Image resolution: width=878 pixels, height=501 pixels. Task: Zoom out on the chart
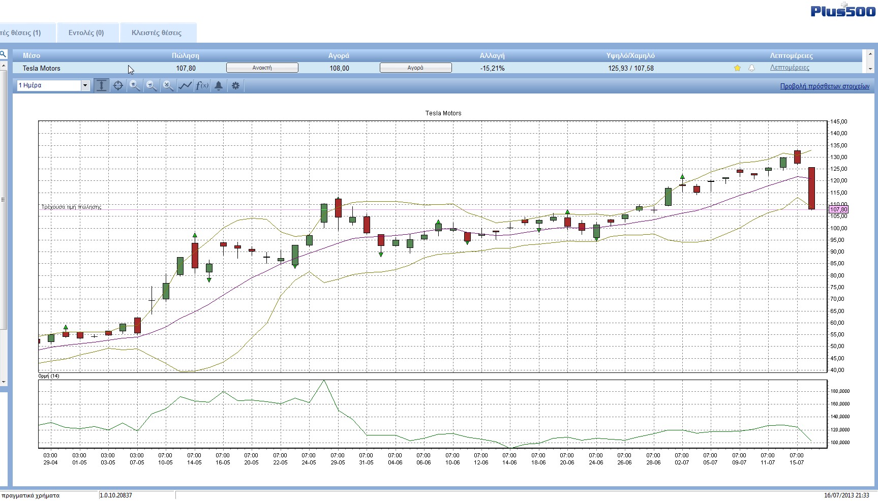coord(152,85)
